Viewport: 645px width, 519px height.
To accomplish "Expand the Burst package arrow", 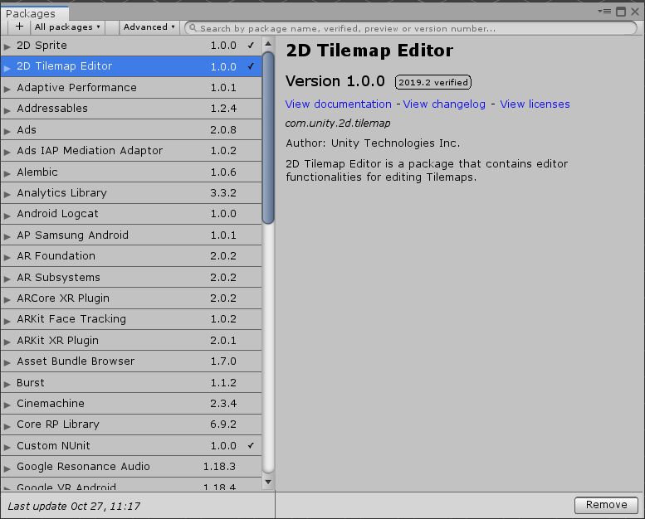I will tap(7, 384).
